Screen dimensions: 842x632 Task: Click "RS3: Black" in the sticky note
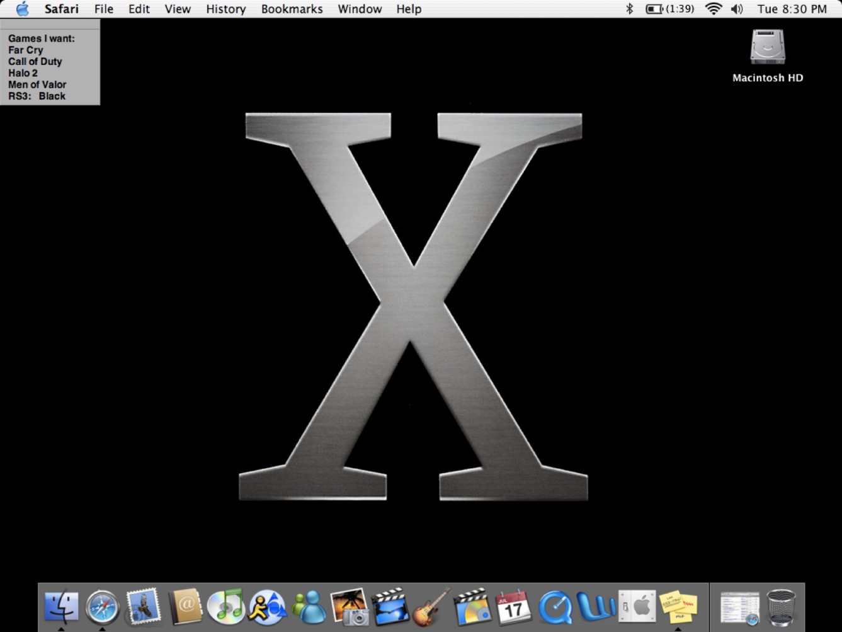coord(37,96)
